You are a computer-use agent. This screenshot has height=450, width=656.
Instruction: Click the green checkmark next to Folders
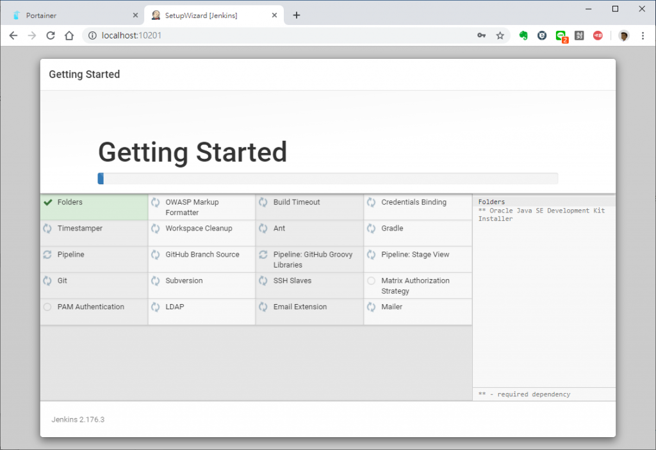(x=48, y=202)
